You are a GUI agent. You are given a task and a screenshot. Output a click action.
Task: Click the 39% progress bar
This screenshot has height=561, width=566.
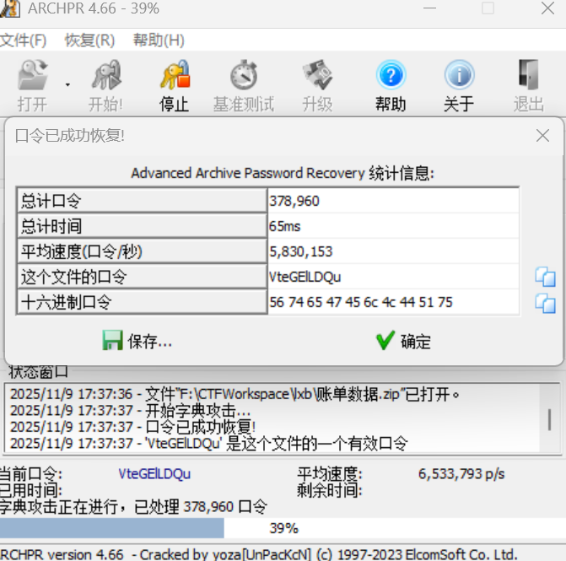(x=283, y=528)
